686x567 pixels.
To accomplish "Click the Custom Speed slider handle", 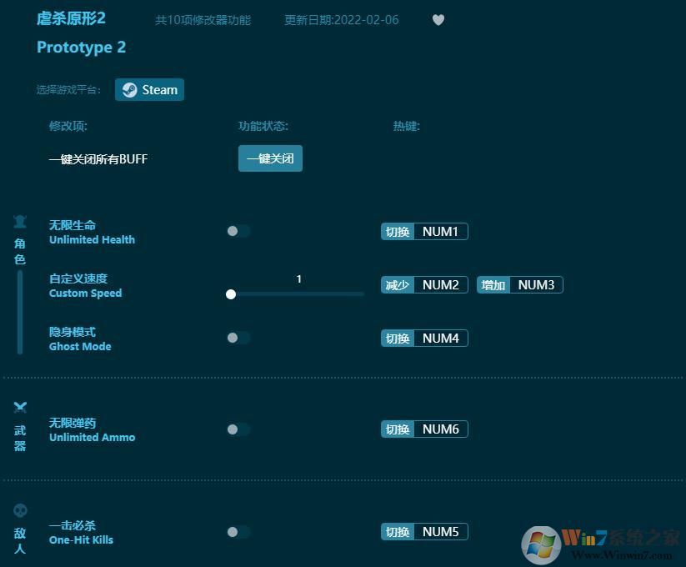I will tap(231, 294).
